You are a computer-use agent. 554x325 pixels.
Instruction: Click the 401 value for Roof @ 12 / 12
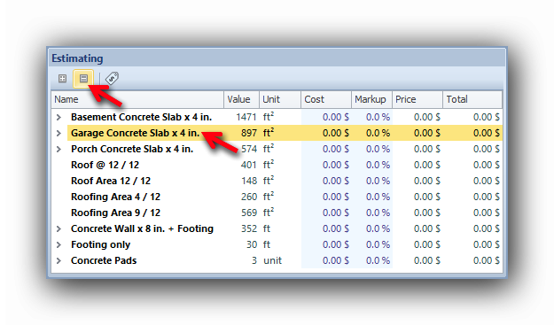point(249,165)
